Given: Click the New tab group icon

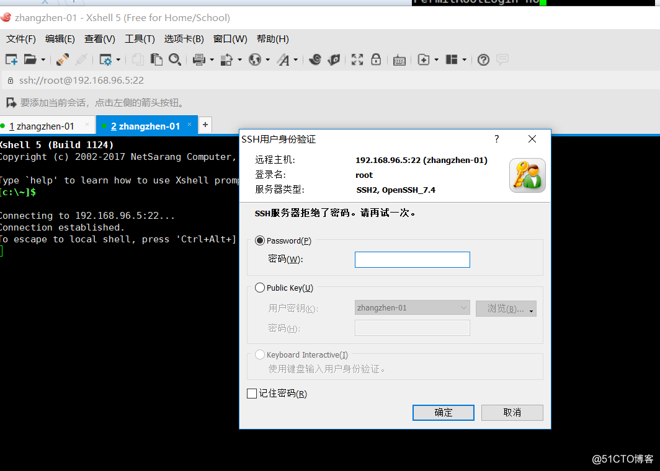Looking at the screenshot, I should [424, 59].
